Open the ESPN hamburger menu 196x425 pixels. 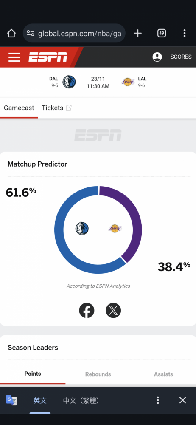[x=14, y=57]
